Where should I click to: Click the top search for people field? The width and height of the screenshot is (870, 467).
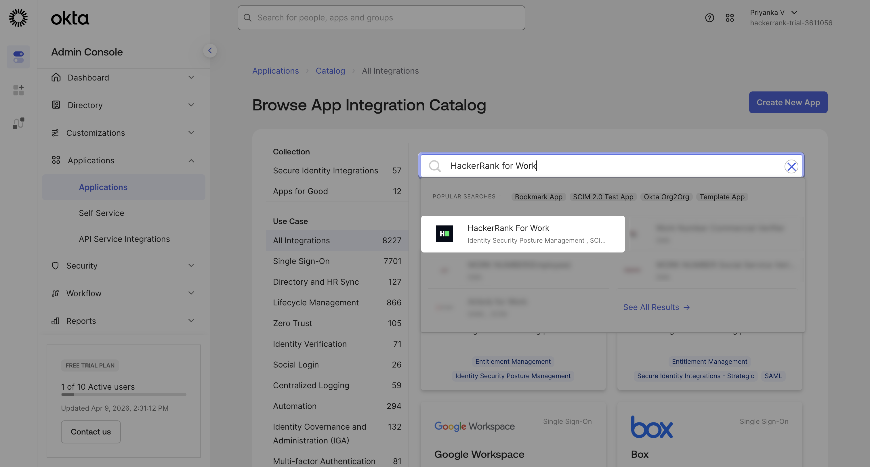pyautogui.click(x=381, y=18)
